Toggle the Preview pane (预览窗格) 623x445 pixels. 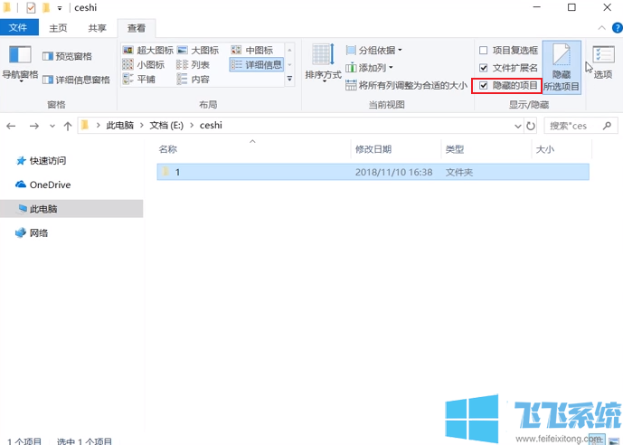click(x=67, y=56)
